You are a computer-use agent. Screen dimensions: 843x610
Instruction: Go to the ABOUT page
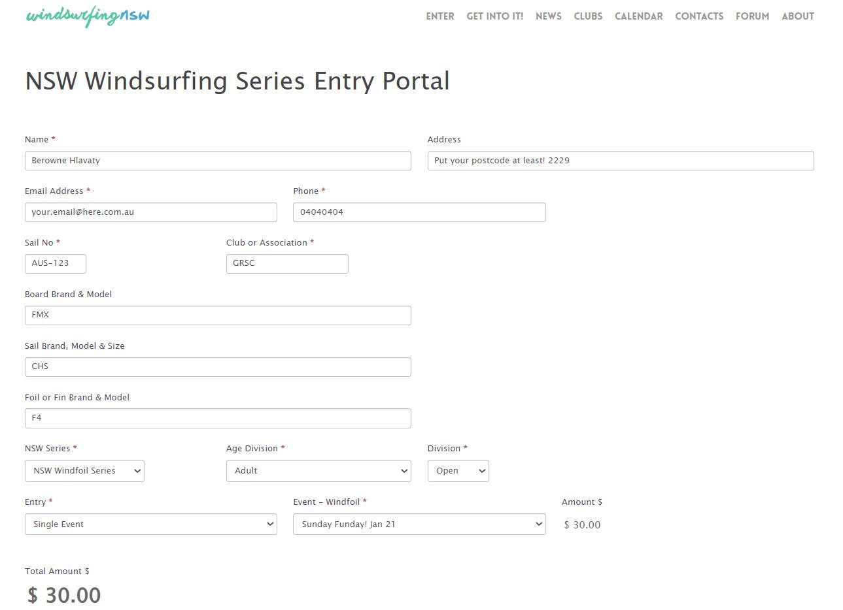tap(797, 16)
